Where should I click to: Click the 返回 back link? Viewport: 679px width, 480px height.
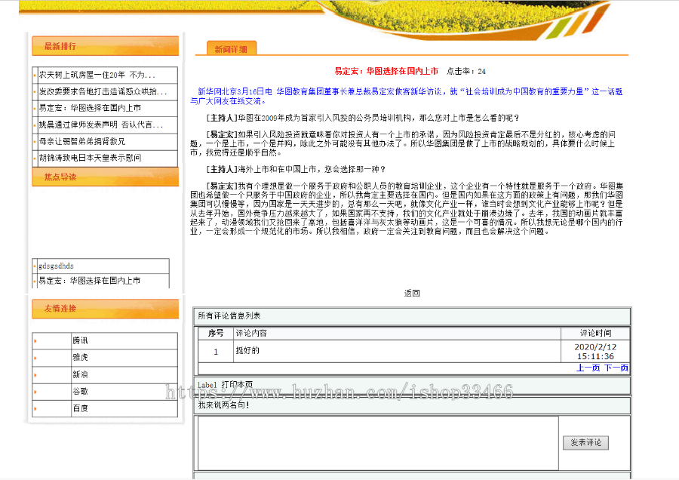(413, 293)
